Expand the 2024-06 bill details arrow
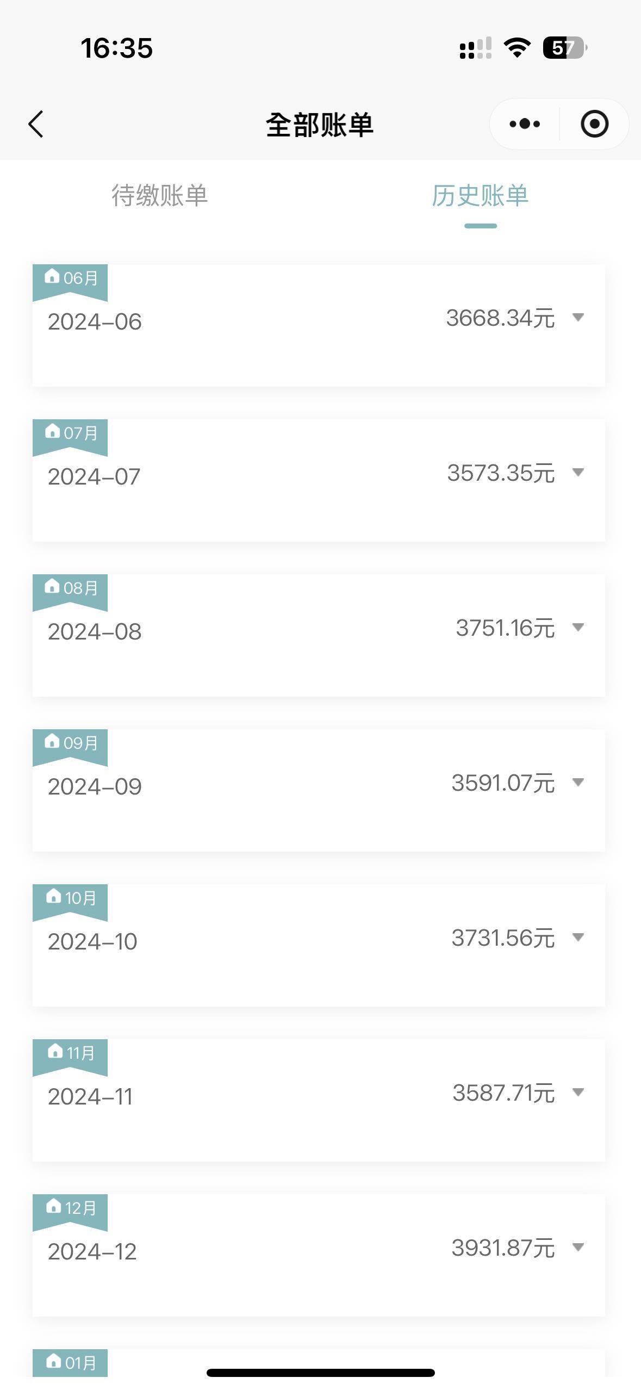 [x=578, y=318]
